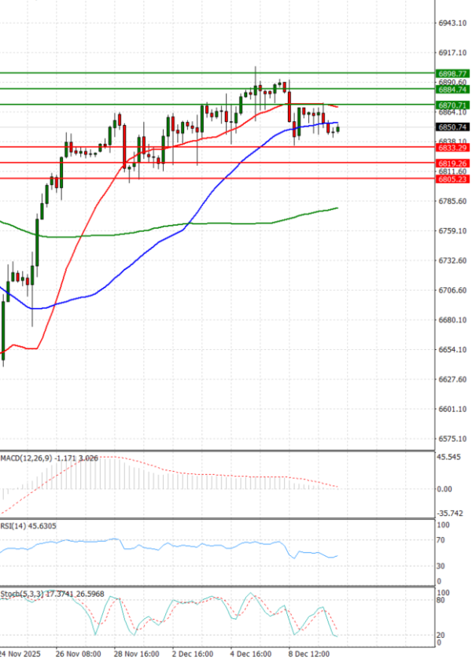Click the 6575.10 price axis value
The height and width of the screenshot is (659, 472).
tap(452, 439)
